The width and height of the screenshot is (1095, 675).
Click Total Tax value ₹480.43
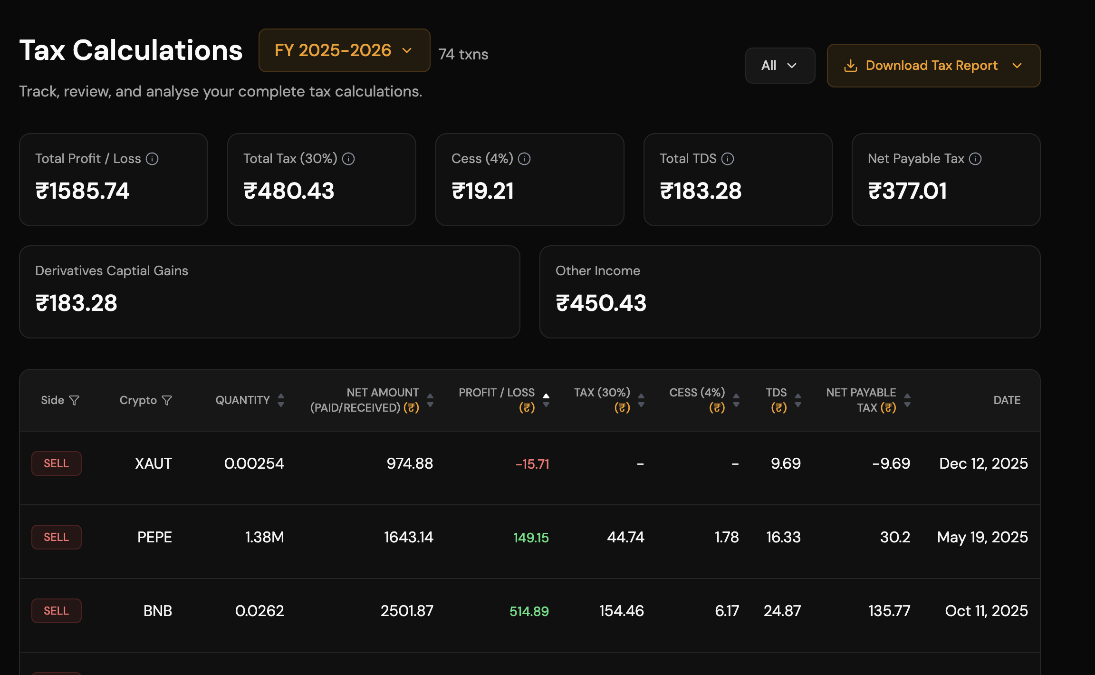tap(289, 191)
